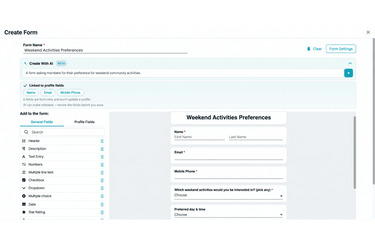Click the Checkbox field icon
Screen dimensions: 375x250
coord(24,180)
